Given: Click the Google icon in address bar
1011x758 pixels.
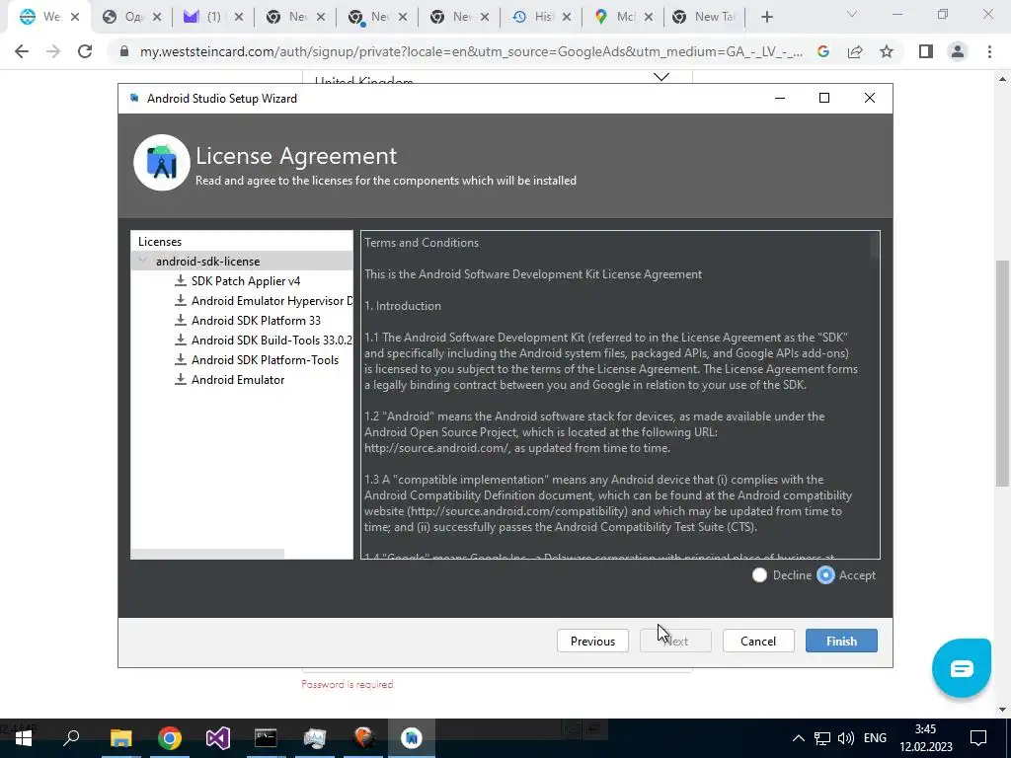Looking at the screenshot, I should 822,51.
